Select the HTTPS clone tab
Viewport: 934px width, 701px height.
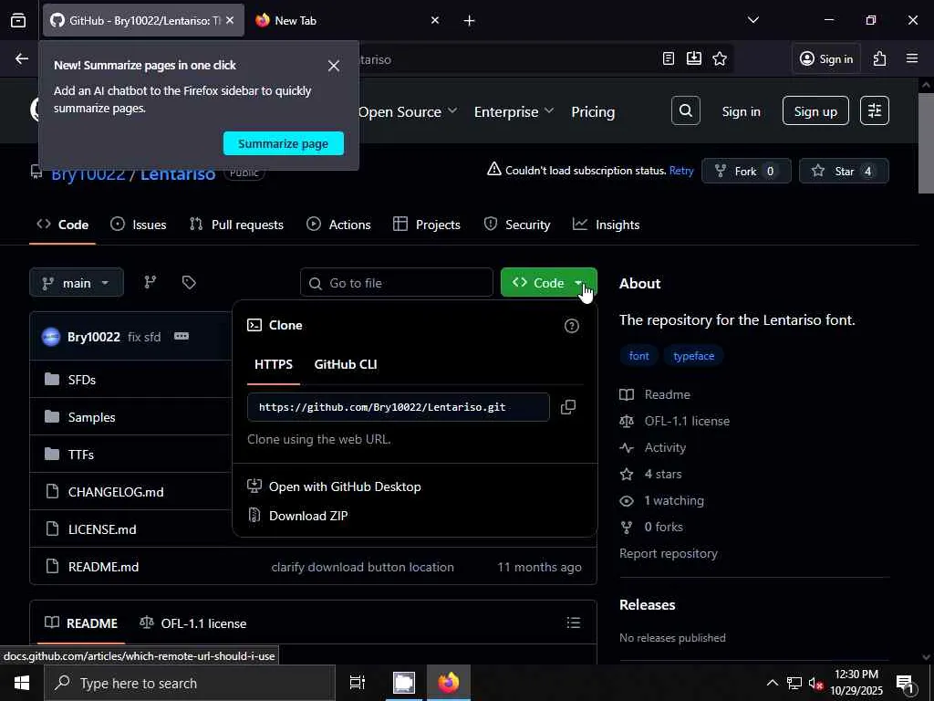point(274,364)
